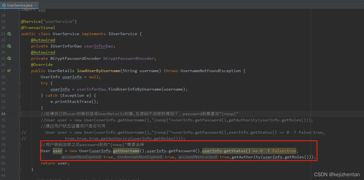The image size is (364, 180).
Task: Click the autowired dependency gutter icon on line 25
Action: (x=9, y=58)
